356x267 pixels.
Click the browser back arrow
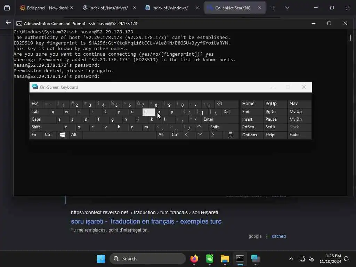click(8, 22)
